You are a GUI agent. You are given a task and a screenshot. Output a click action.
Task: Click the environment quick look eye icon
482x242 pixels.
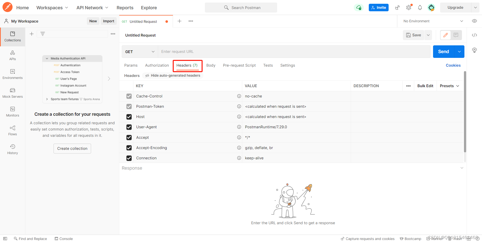click(x=474, y=21)
